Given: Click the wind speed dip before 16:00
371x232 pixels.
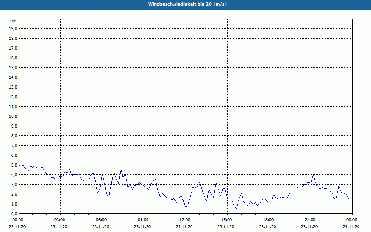Looking at the screenshot, I should pos(237,209).
